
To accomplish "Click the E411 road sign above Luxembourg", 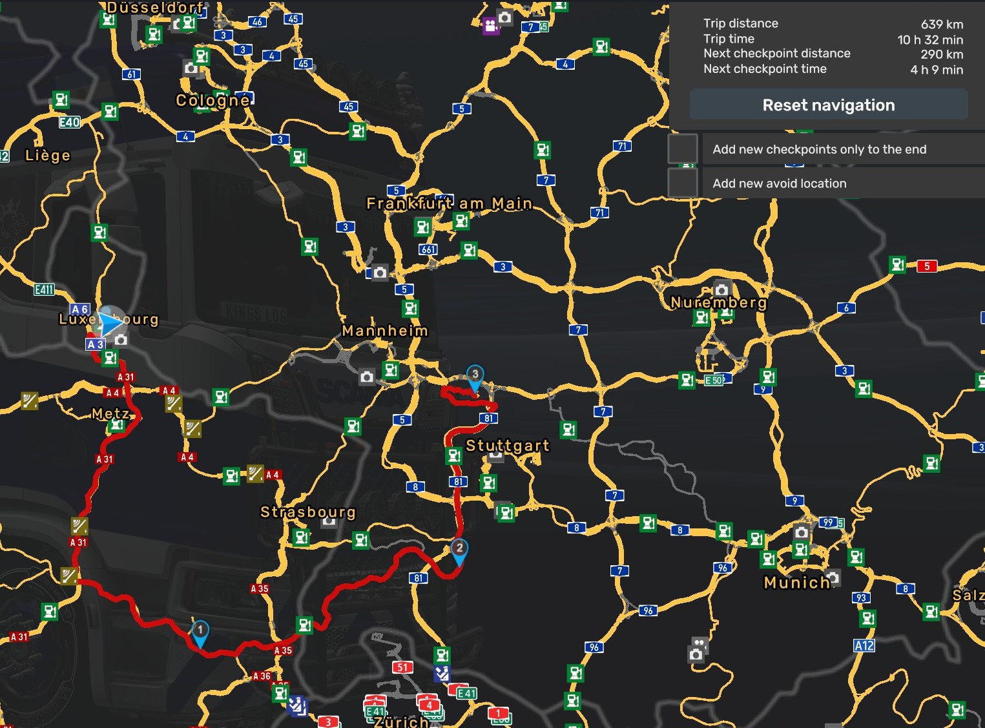I will click(45, 289).
